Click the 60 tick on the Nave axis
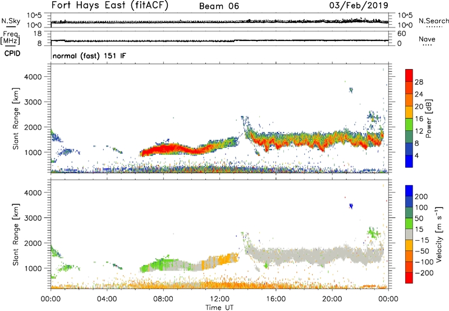The height and width of the screenshot is (311, 449). point(402,34)
